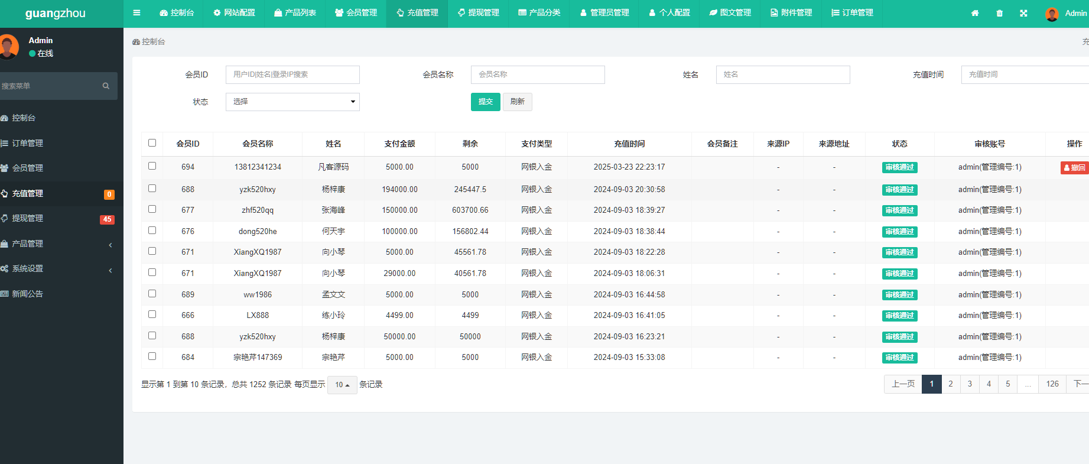The image size is (1089, 464).
Task: Click the 会员ID search input field
Action: pos(292,74)
